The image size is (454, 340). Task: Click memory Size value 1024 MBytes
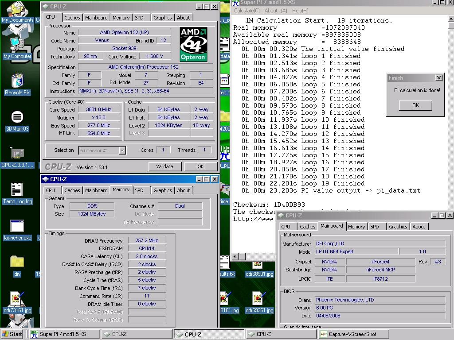coord(92,214)
